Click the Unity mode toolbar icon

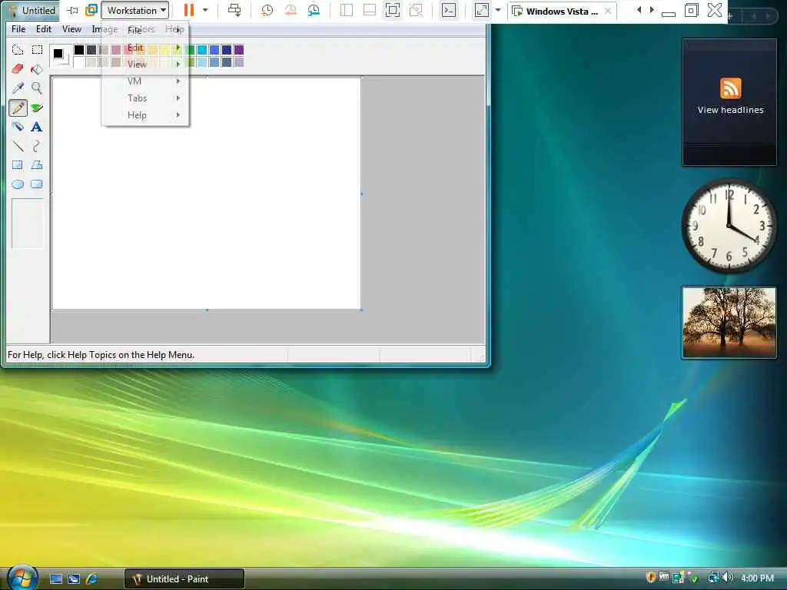(416, 10)
